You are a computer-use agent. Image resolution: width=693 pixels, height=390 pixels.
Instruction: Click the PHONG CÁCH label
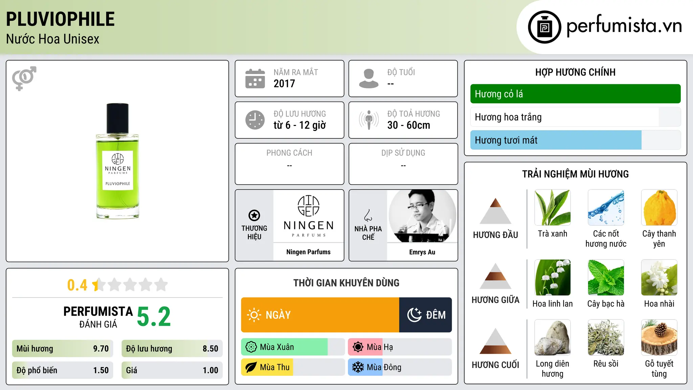tap(289, 153)
